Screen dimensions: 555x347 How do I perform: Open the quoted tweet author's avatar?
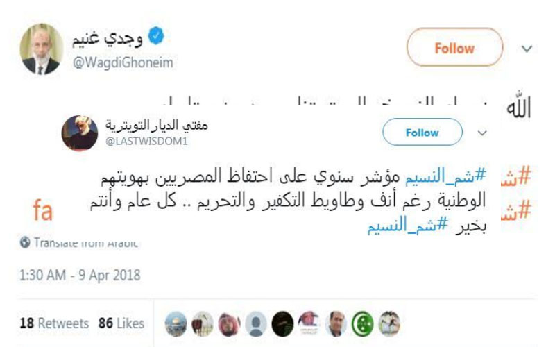[80, 133]
